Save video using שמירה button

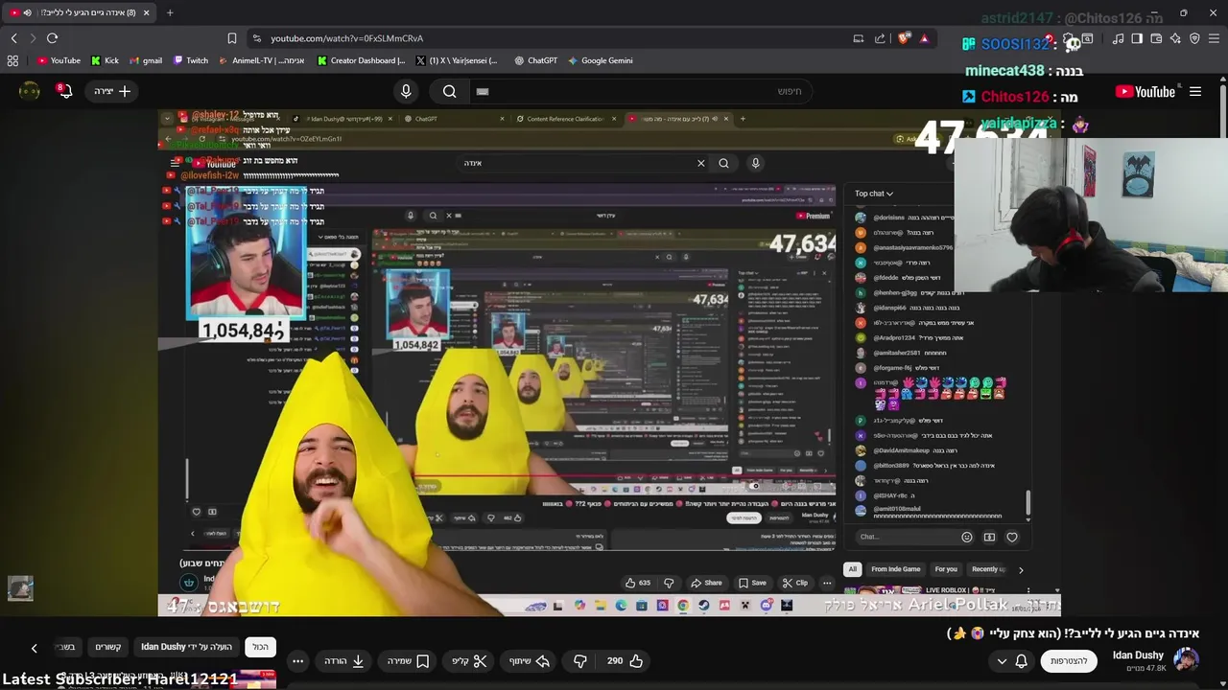(x=408, y=661)
